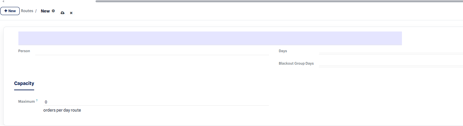Image resolution: width=463 pixels, height=126 pixels.
Task: Click the 'orders per day route' text
Action: point(62,110)
